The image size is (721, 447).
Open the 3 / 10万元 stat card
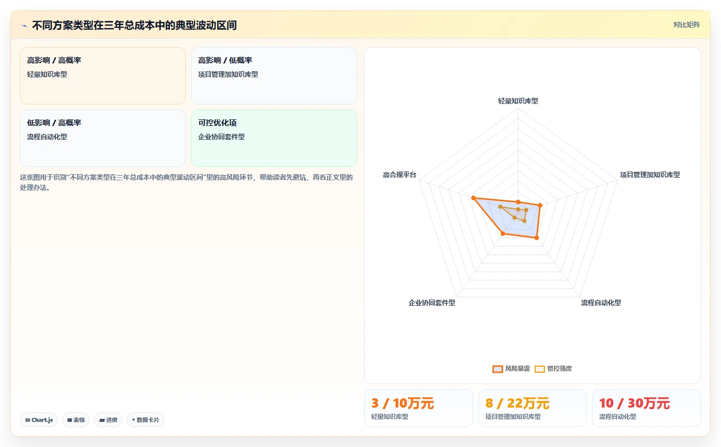pos(418,408)
